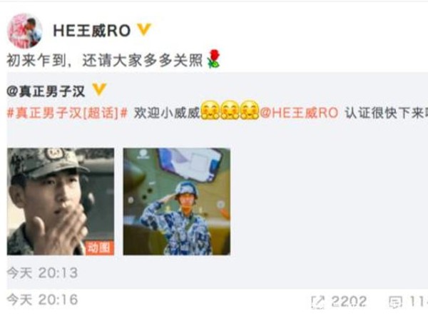Click second smiling emoji in repost
428x321 pixels.
tap(230, 110)
